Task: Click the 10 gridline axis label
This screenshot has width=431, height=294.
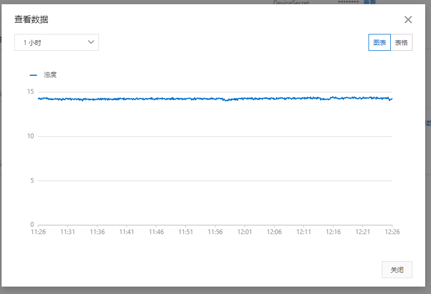Action: tap(31, 136)
